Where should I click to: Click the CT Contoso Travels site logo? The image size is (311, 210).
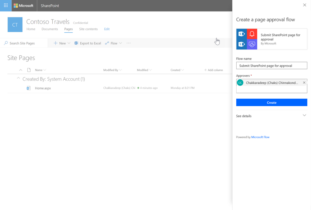pyautogui.click(x=15, y=24)
